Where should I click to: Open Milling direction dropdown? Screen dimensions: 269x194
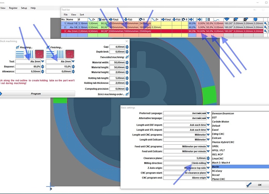coord(208,163)
